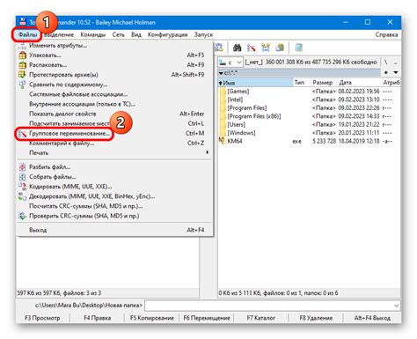Sort by Дата column header

[x=359, y=83]
